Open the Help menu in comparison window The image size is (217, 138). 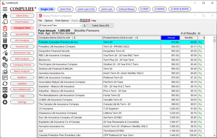(x=94, y=21)
